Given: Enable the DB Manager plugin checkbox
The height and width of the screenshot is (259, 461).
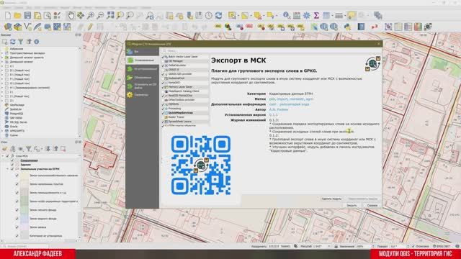Looking at the screenshot, I should tap(163, 61).
